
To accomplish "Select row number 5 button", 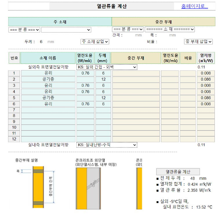I will click(14, 98).
